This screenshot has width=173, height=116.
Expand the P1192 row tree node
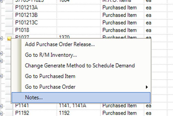click(x=1, y=113)
